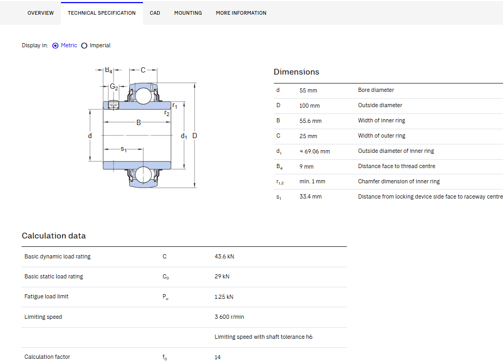This screenshot has width=503, height=364.
Task: Click the 'Outside diameter' description
Action: click(x=380, y=105)
